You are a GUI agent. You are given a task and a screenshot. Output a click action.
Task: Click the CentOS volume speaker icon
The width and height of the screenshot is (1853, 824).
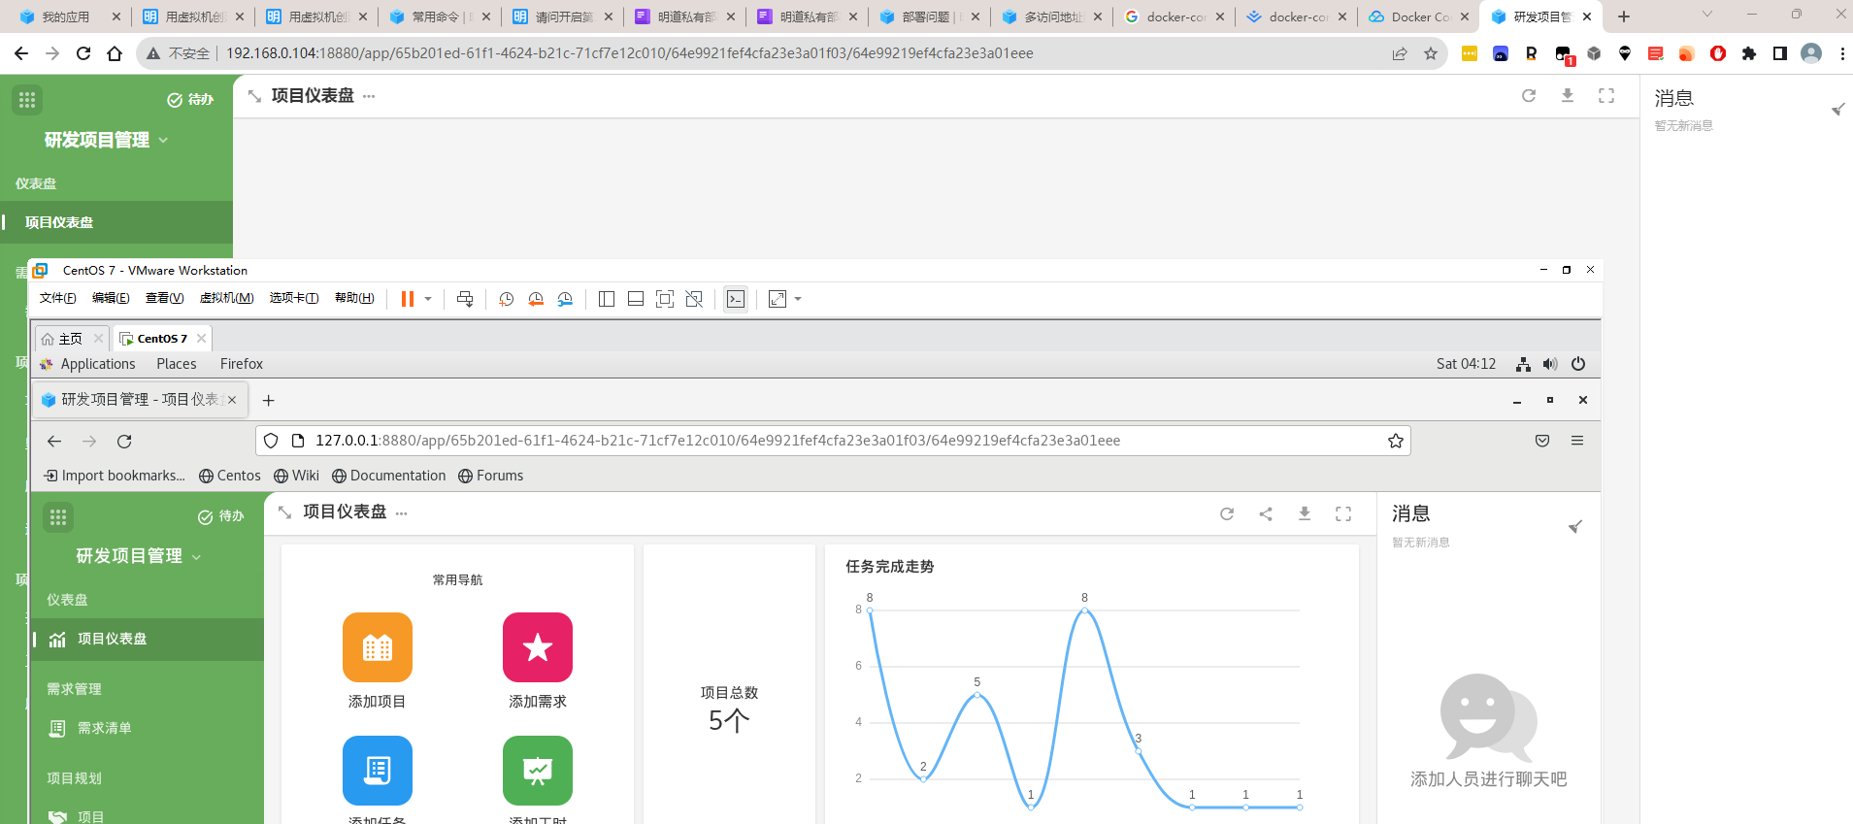[x=1550, y=364]
